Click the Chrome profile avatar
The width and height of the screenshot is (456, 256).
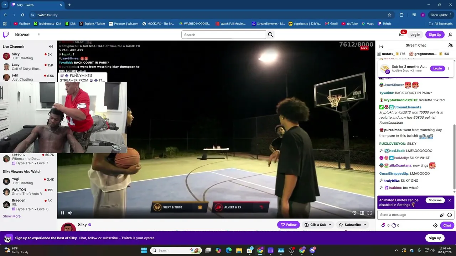(423, 15)
